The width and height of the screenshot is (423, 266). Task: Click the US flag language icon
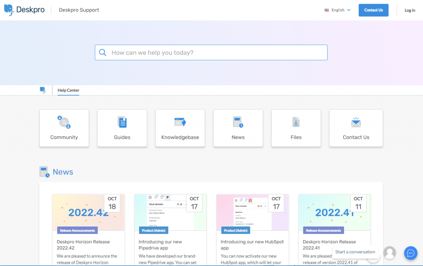click(x=327, y=10)
